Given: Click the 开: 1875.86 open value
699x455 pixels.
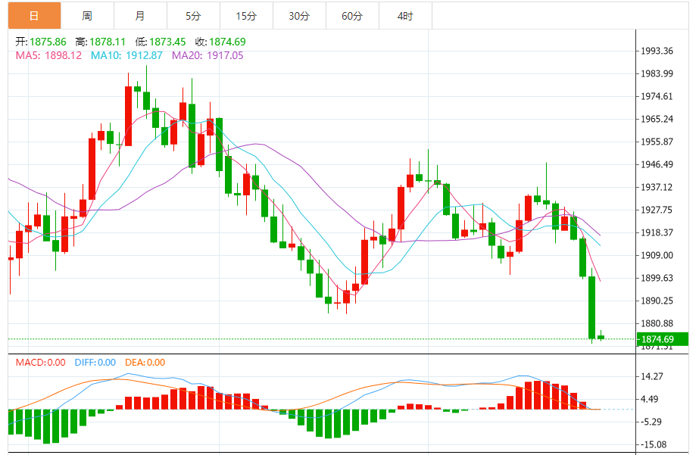Looking at the screenshot, I should coord(41,42).
